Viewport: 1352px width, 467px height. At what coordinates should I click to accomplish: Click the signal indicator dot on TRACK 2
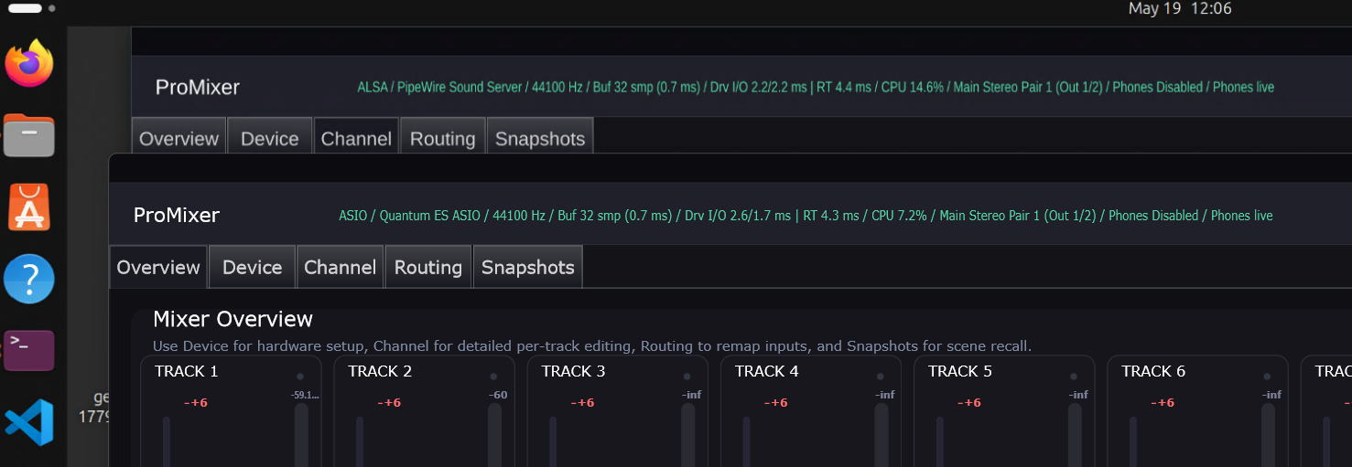[493, 377]
